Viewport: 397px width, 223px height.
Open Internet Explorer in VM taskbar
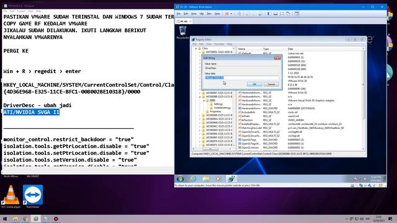tap(193, 179)
